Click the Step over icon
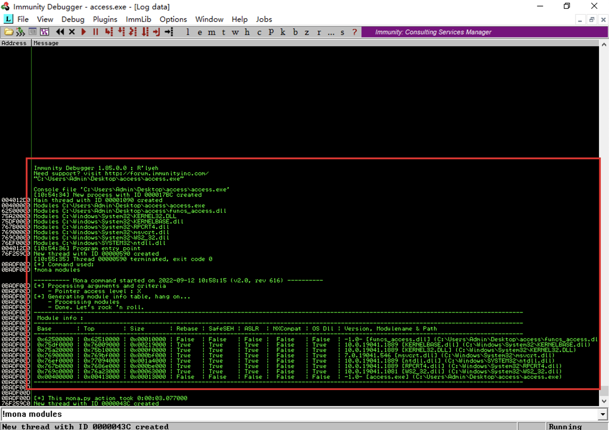The height and width of the screenshot is (430, 609). [121, 32]
